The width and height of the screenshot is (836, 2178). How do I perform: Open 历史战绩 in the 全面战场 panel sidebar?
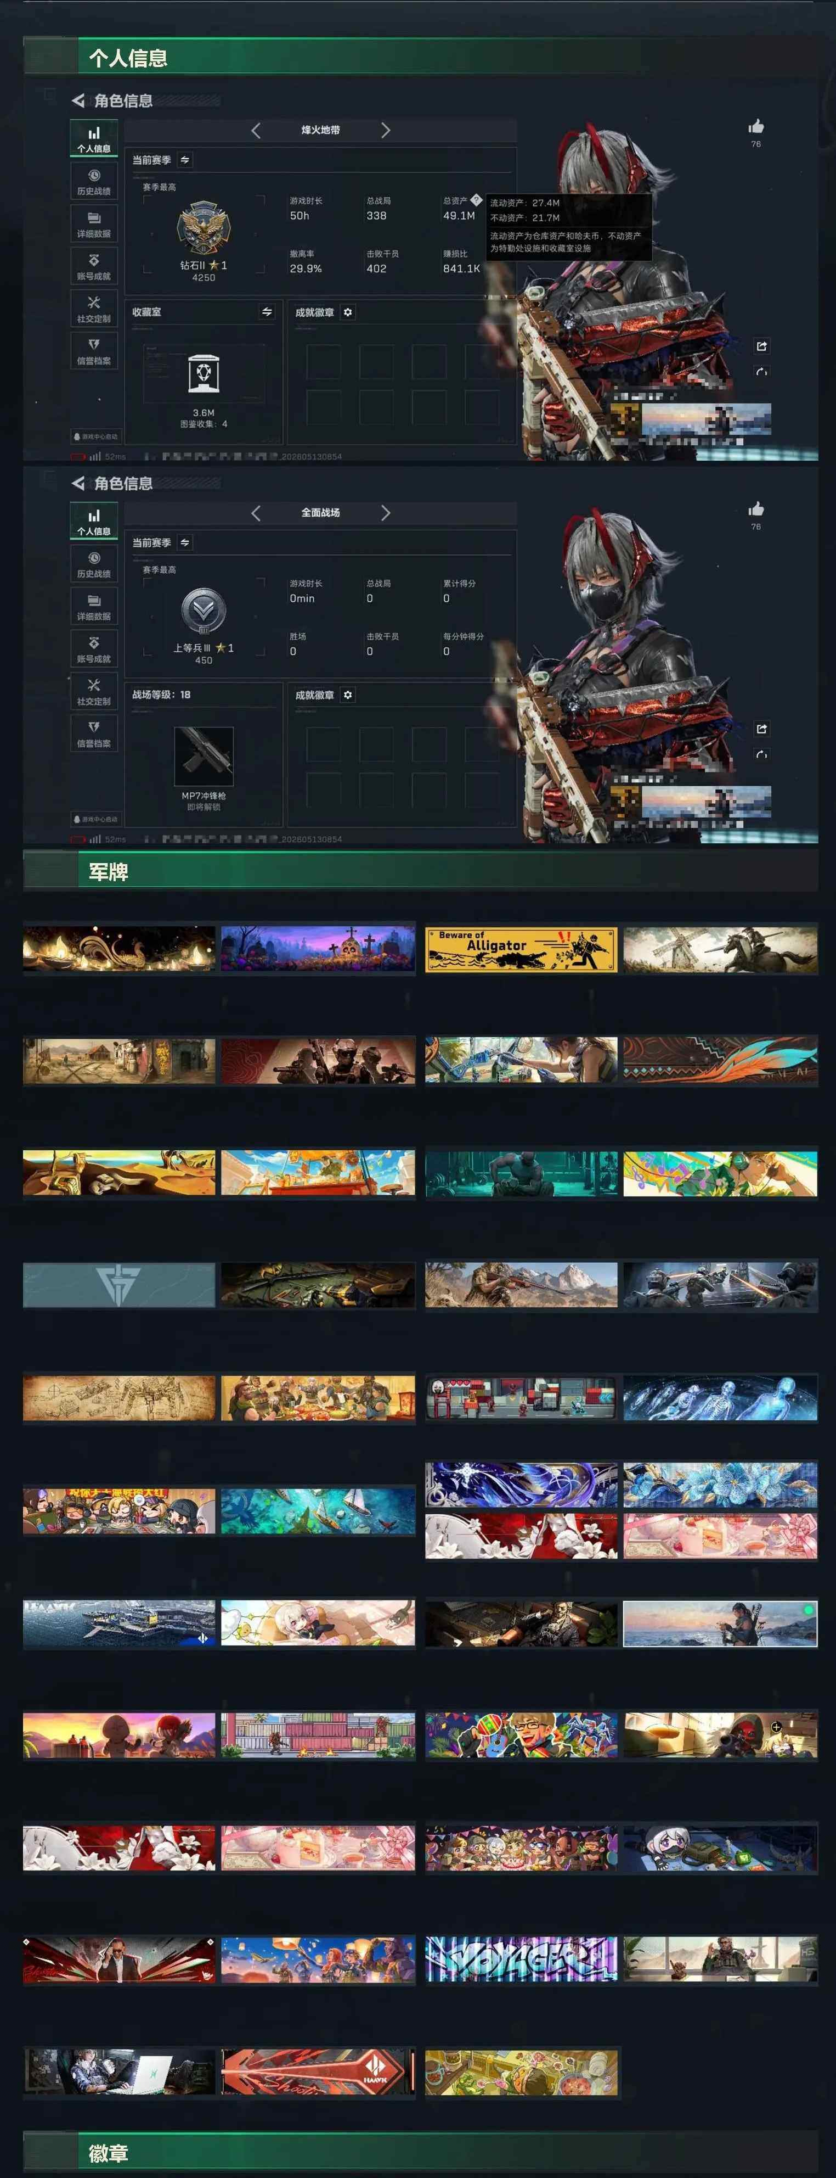(x=94, y=565)
